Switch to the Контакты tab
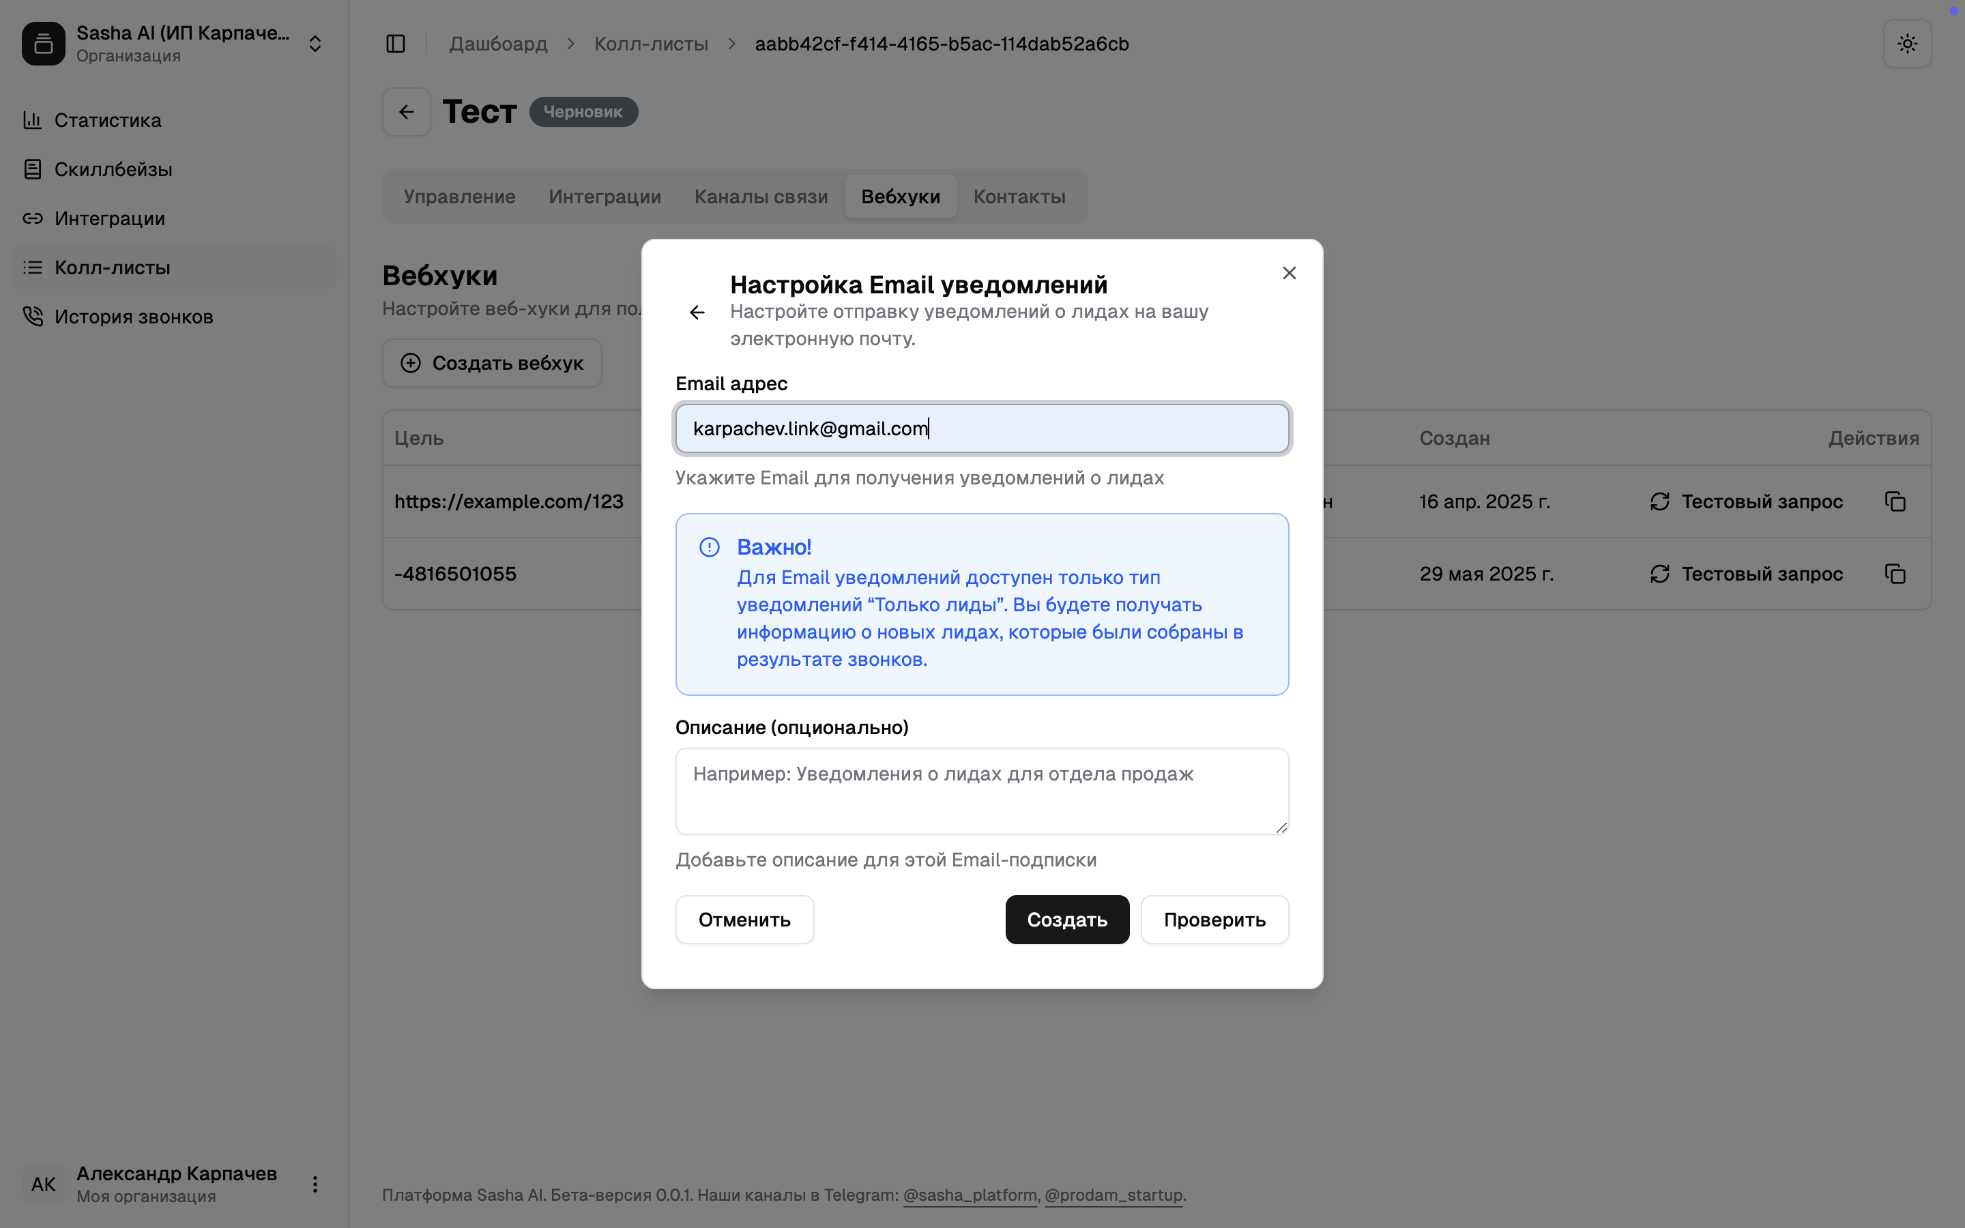Screen dimensions: 1965x1228 click(x=1019, y=196)
